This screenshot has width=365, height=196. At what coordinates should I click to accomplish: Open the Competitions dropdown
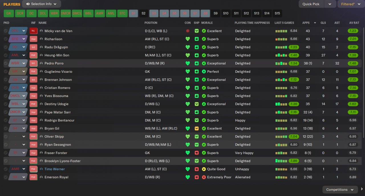coord(340,189)
